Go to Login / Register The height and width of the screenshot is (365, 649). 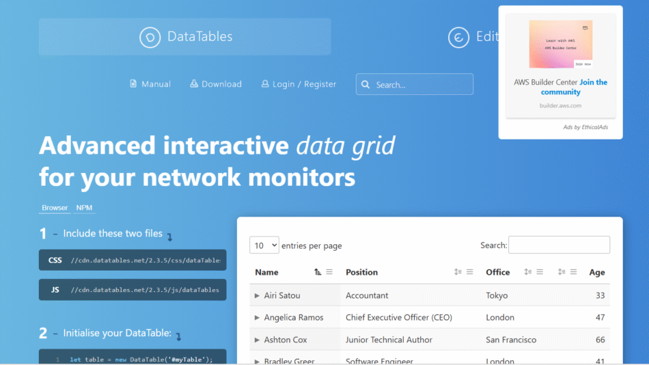(x=299, y=84)
